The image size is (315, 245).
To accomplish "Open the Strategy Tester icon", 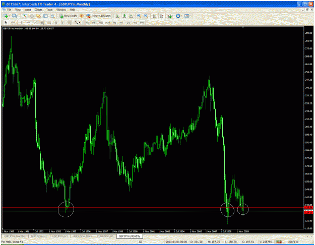I will 52,16.
